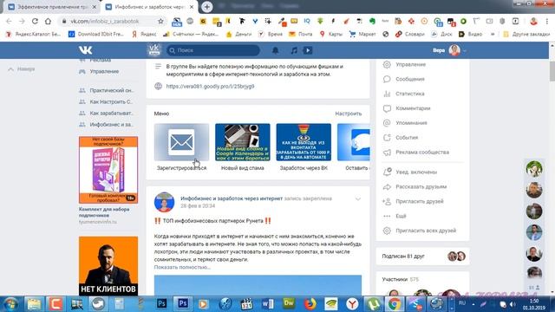Image resolution: width=555 pixels, height=312 pixels.
Task: Click into the Поиск search field
Action: 213,50
